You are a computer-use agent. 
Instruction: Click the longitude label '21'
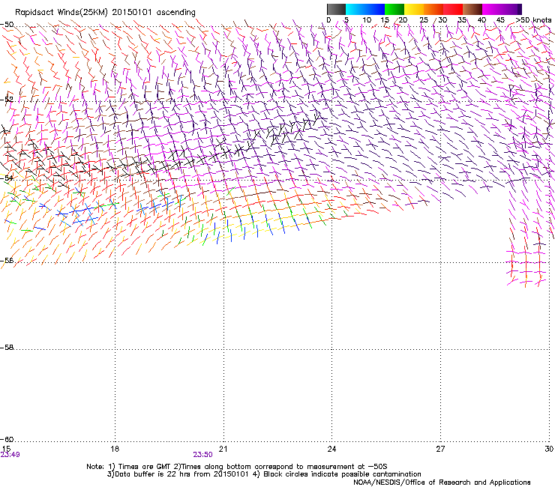[223, 449]
